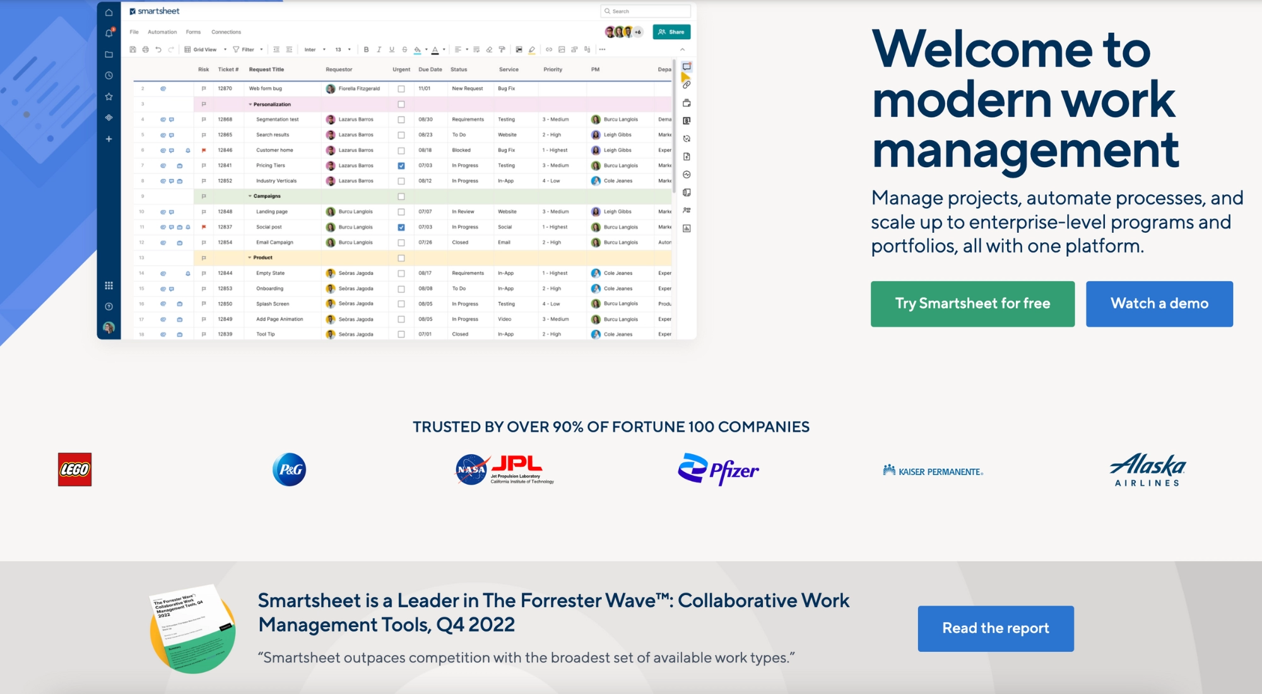The width and height of the screenshot is (1262, 694).
Task: Select the Grid View icon
Action: (186, 50)
